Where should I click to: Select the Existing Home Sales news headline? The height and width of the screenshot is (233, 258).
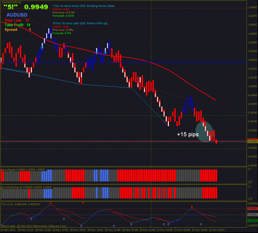(83, 6)
